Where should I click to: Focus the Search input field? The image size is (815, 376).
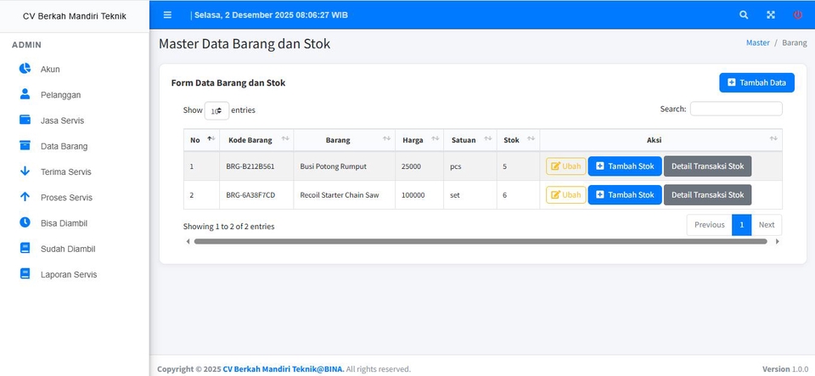point(735,109)
